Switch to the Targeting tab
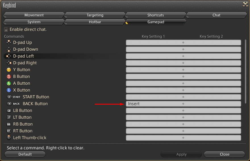The image size is (250, 161). point(95,15)
